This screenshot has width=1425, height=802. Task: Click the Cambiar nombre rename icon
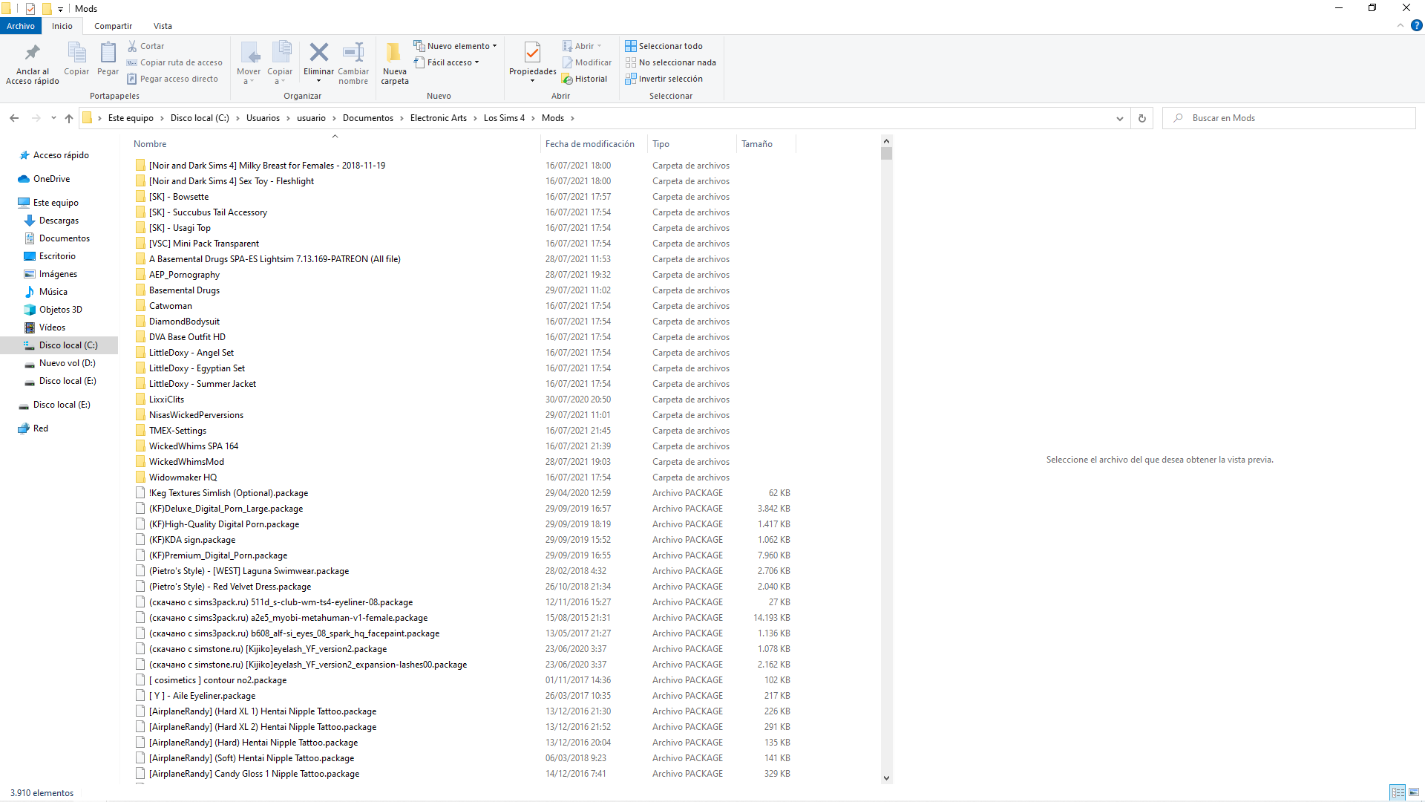(353, 52)
